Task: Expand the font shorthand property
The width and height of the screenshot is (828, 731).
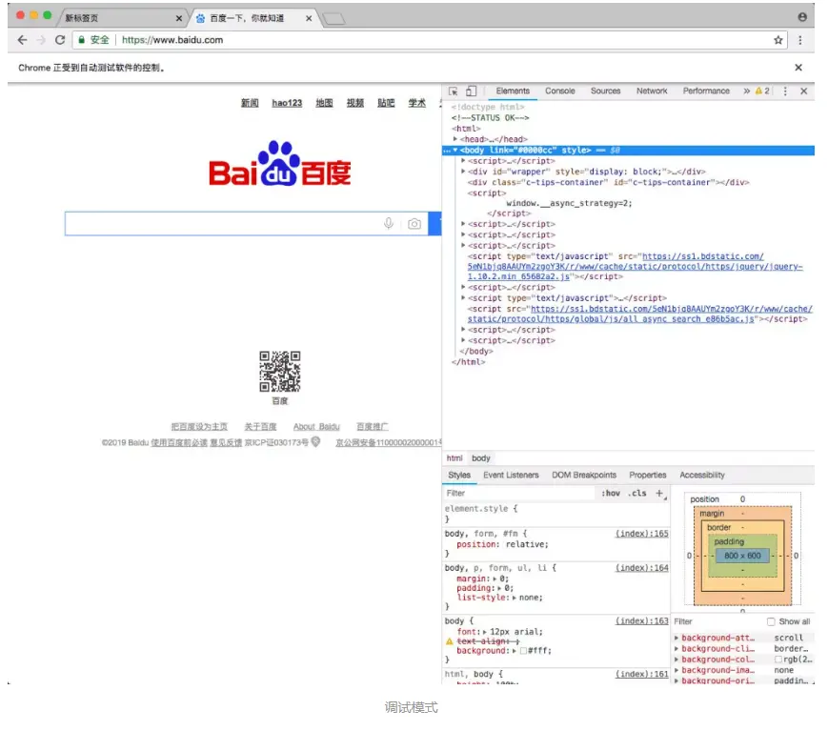Action: pyautogui.click(x=485, y=632)
